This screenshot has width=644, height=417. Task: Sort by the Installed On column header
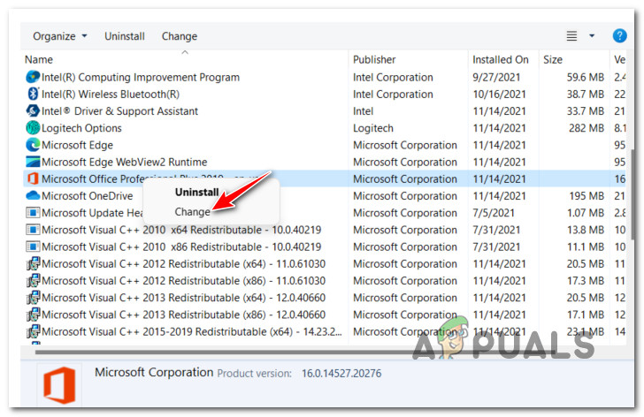501,60
